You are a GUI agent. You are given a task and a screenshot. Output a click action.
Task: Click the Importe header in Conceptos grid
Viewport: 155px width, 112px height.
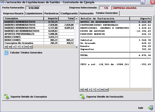(51, 18)
